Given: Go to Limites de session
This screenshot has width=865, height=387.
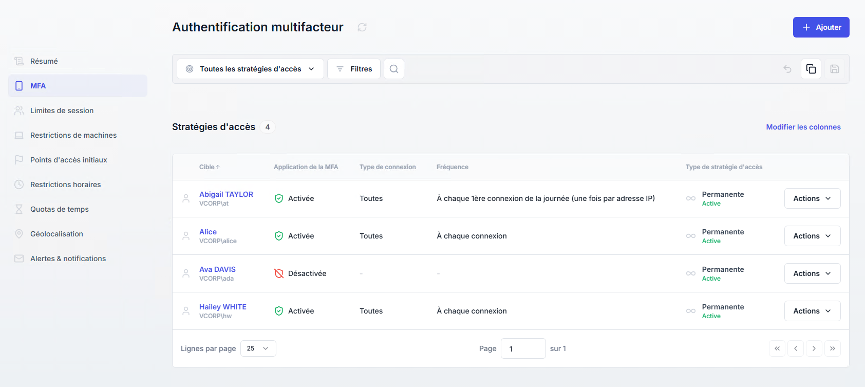Looking at the screenshot, I should click(78, 110).
